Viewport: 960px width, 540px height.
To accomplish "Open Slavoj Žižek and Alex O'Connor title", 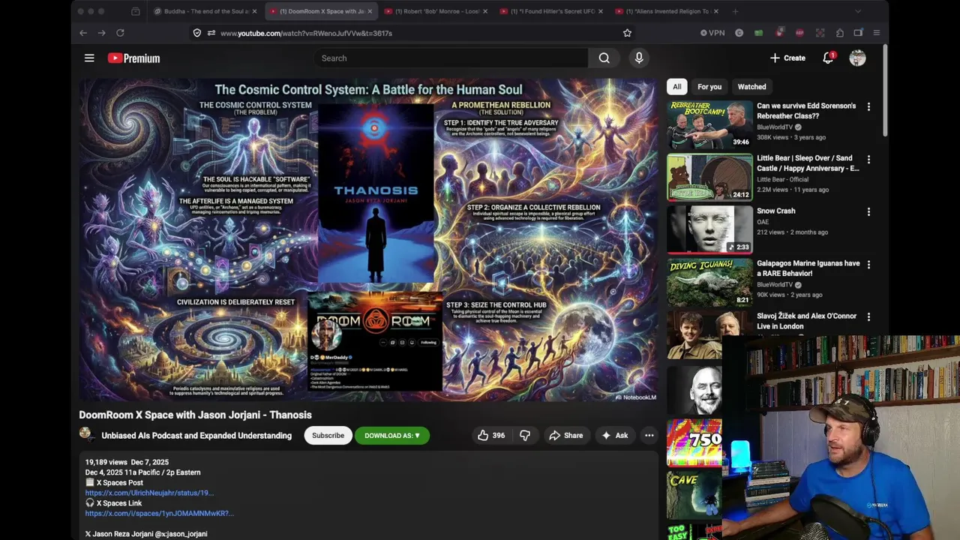I will [806, 321].
